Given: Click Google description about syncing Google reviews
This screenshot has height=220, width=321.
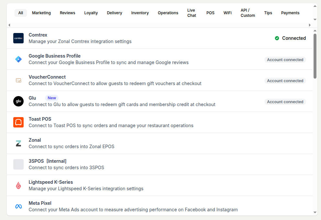Looking at the screenshot, I should [108, 63].
